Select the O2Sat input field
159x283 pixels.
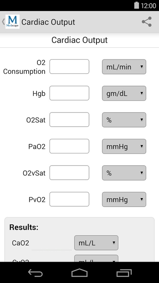(69, 120)
